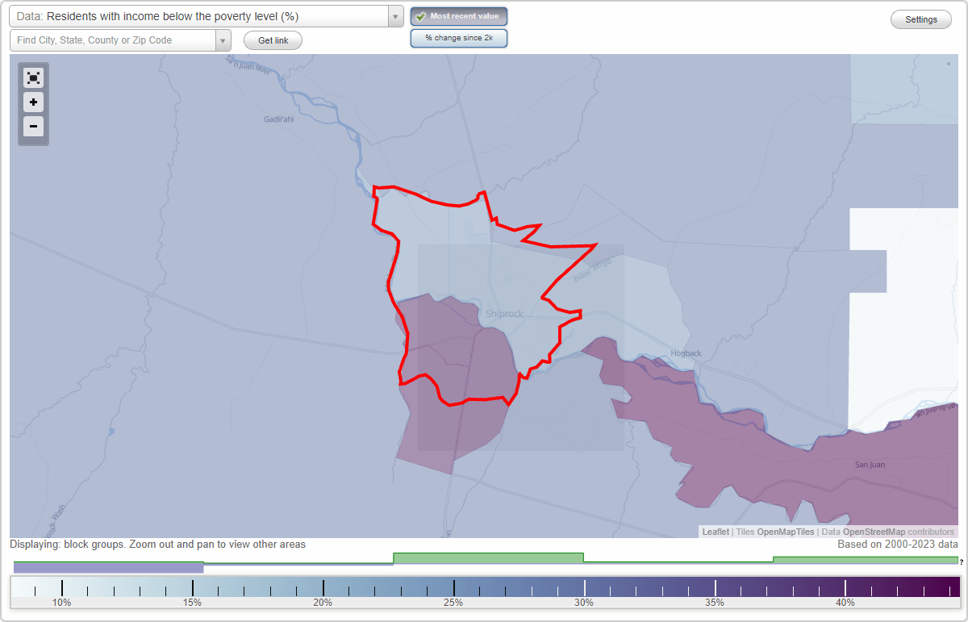Select the red-outlined Shiprock block group

(468, 282)
